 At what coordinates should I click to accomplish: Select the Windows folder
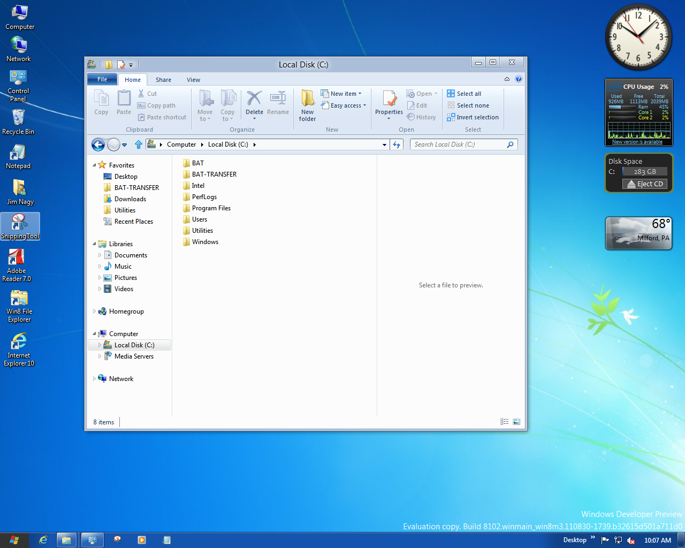pyautogui.click(x=200, y=242)
